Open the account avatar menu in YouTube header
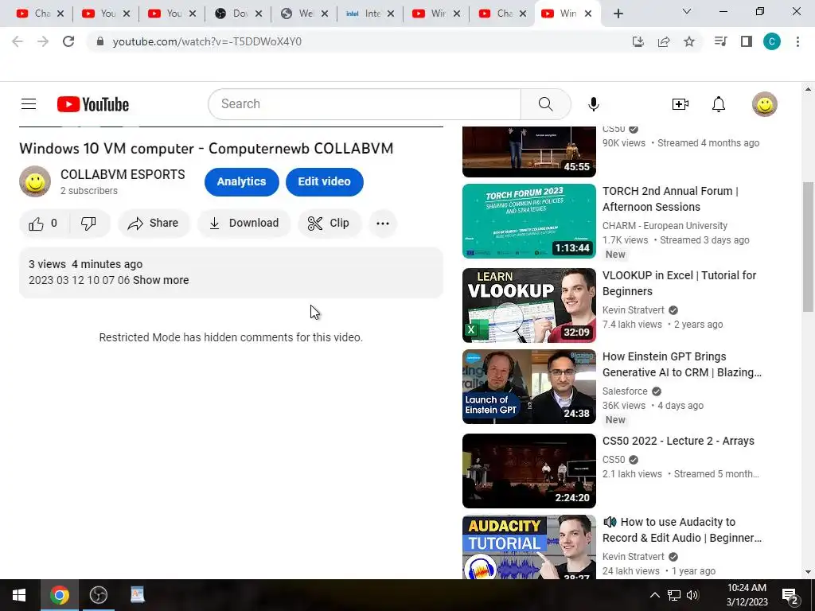The width and height of the screenshot is (815, 611). pyautogui.click(x=765, y=104)
